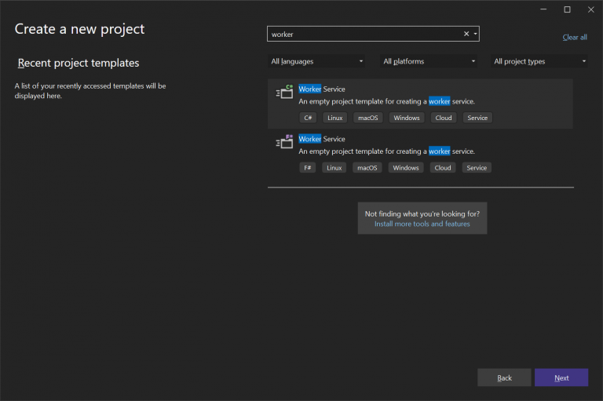Click the Cloud tag on C# template
603x401 pixels.
point(444,118)
